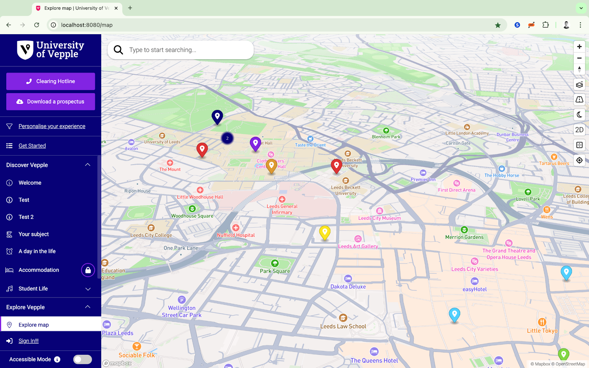The height and width of the screenshot is (368, 589).
Task: Select the navy blue map marker
Action: click(x=217, y=117)
